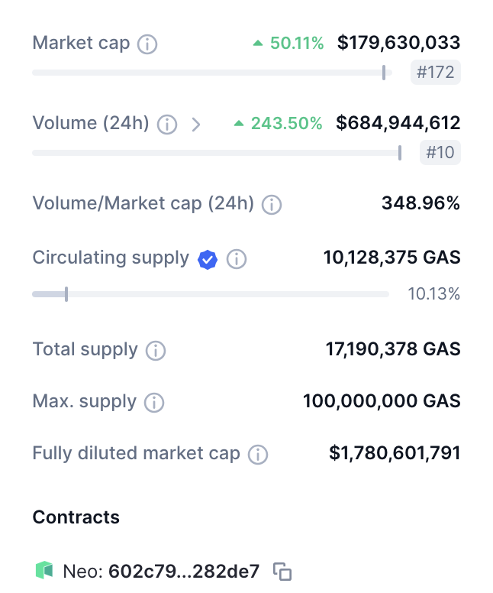This screenshot has height=593, width=493.
Task: Click the Market cap rank #172 badge
Action: click(x=436, y=73)
